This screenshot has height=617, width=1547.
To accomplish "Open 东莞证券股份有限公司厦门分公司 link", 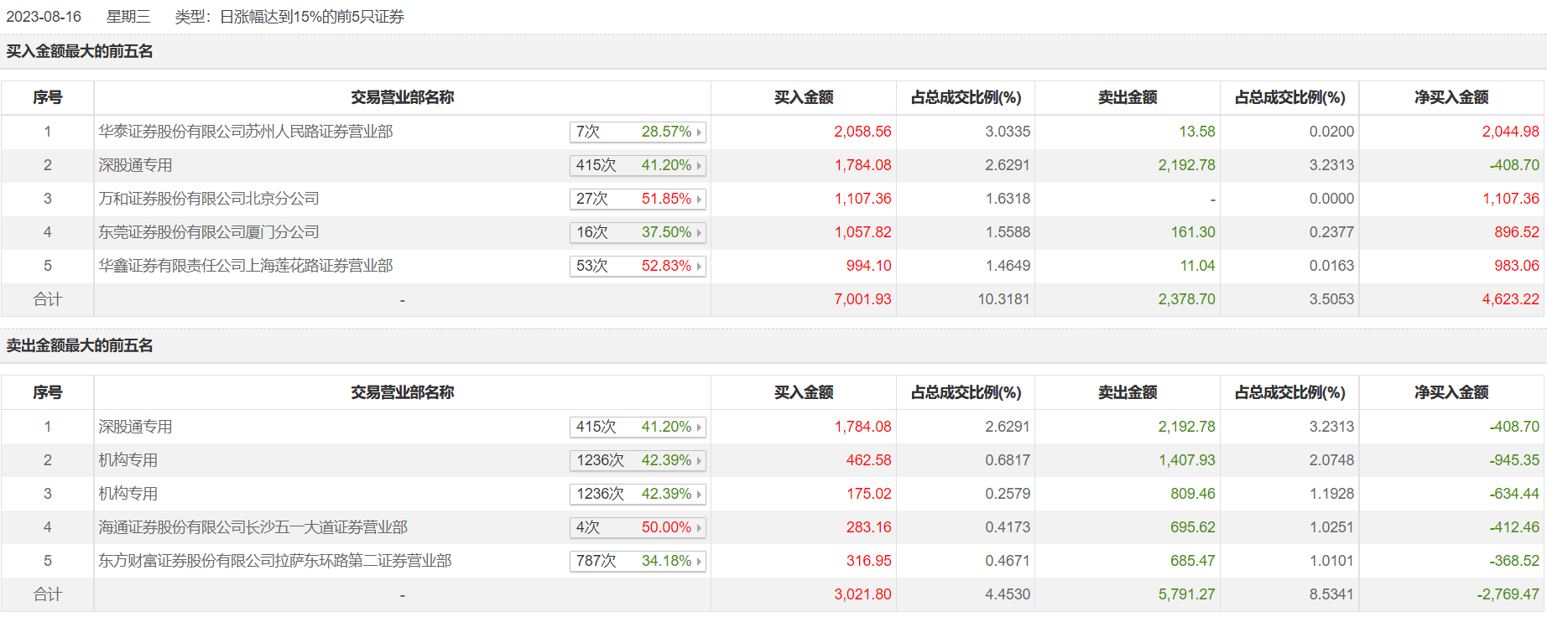I will tap(209, 232).
